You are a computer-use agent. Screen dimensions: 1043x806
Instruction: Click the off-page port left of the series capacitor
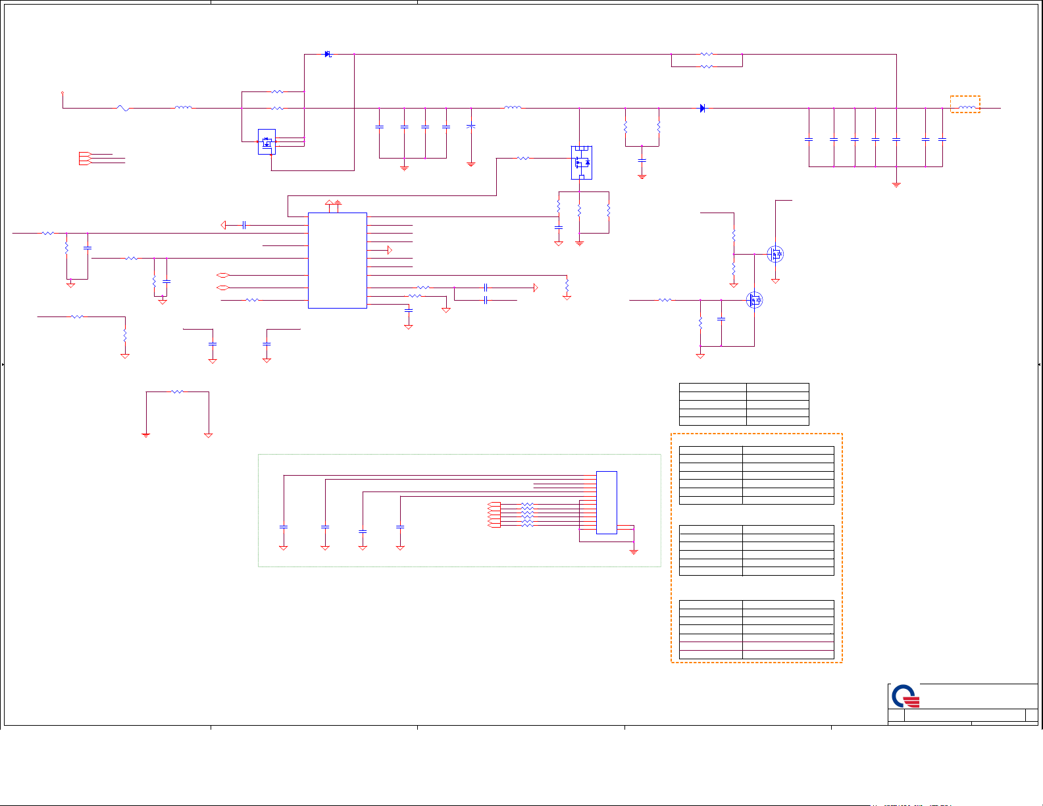pyautogui.click(x=223, y=225)
